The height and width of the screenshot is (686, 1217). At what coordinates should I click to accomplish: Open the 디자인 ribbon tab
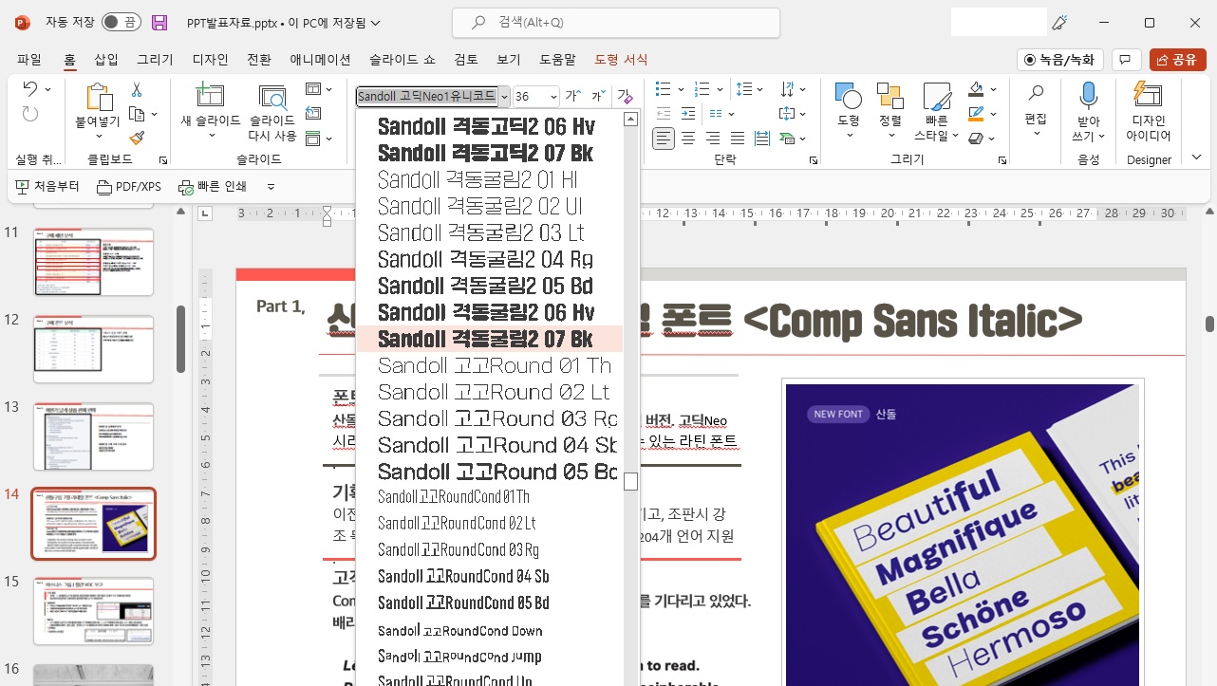point(210,60)
